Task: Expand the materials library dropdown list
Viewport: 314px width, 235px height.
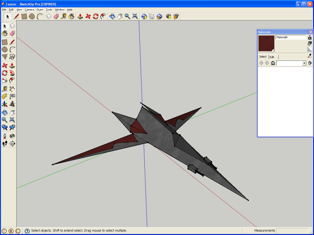Action: (304, 63)
